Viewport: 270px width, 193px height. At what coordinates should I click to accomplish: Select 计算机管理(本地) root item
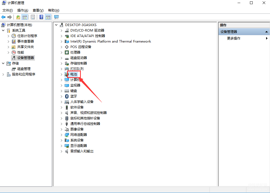pos(19,25)
